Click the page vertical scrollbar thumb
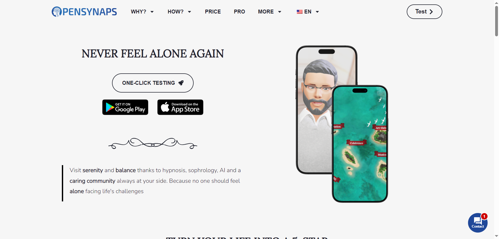Screen dimensions: 499x239 click(x=496, y=21)
